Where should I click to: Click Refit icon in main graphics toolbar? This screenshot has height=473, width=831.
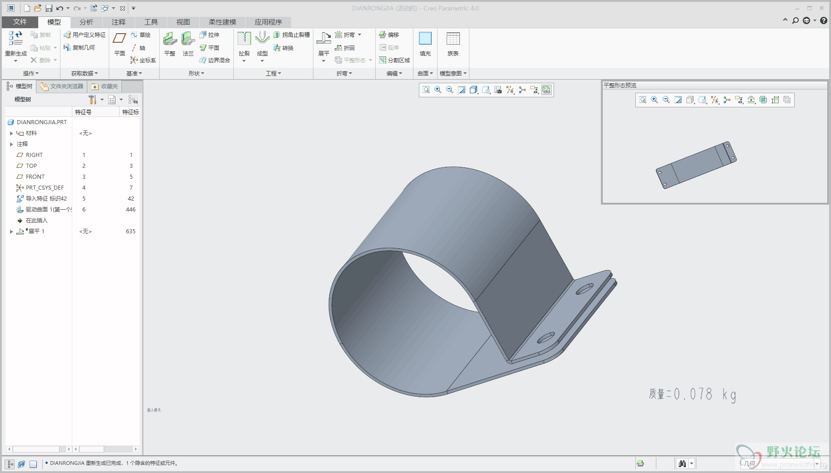[426, 90]
